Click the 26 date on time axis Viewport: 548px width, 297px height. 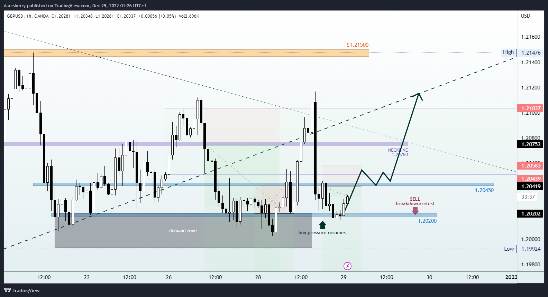[169, 277]
